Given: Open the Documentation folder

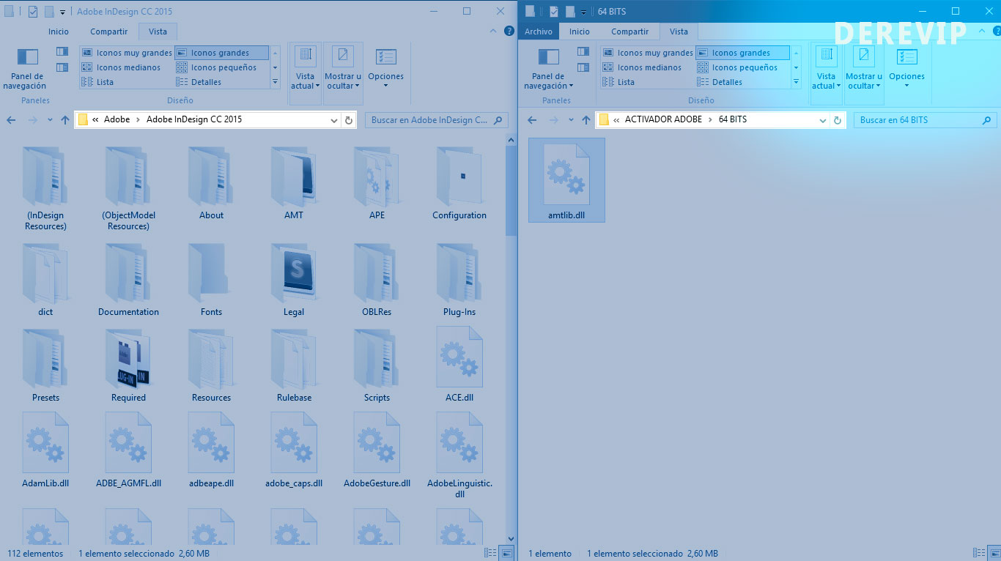Looking at the screenshot, I should click(128, 280).
